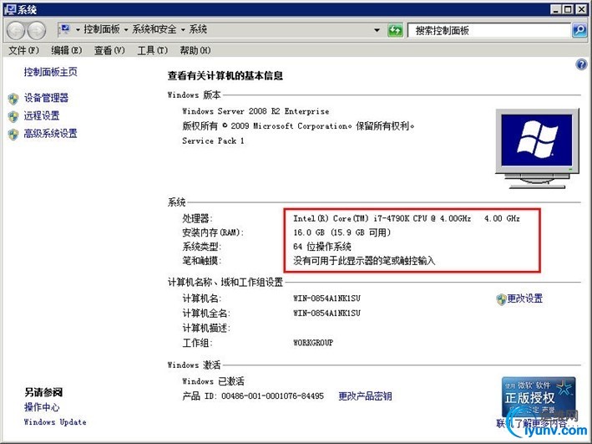Click Service Pack 1 text
The image size is (592, 444).
click(x=213, y=140)
